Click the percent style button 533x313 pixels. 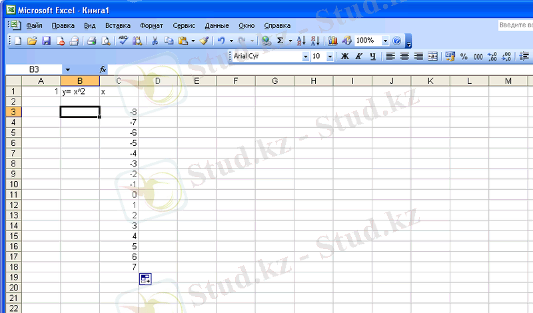(464, 57)
